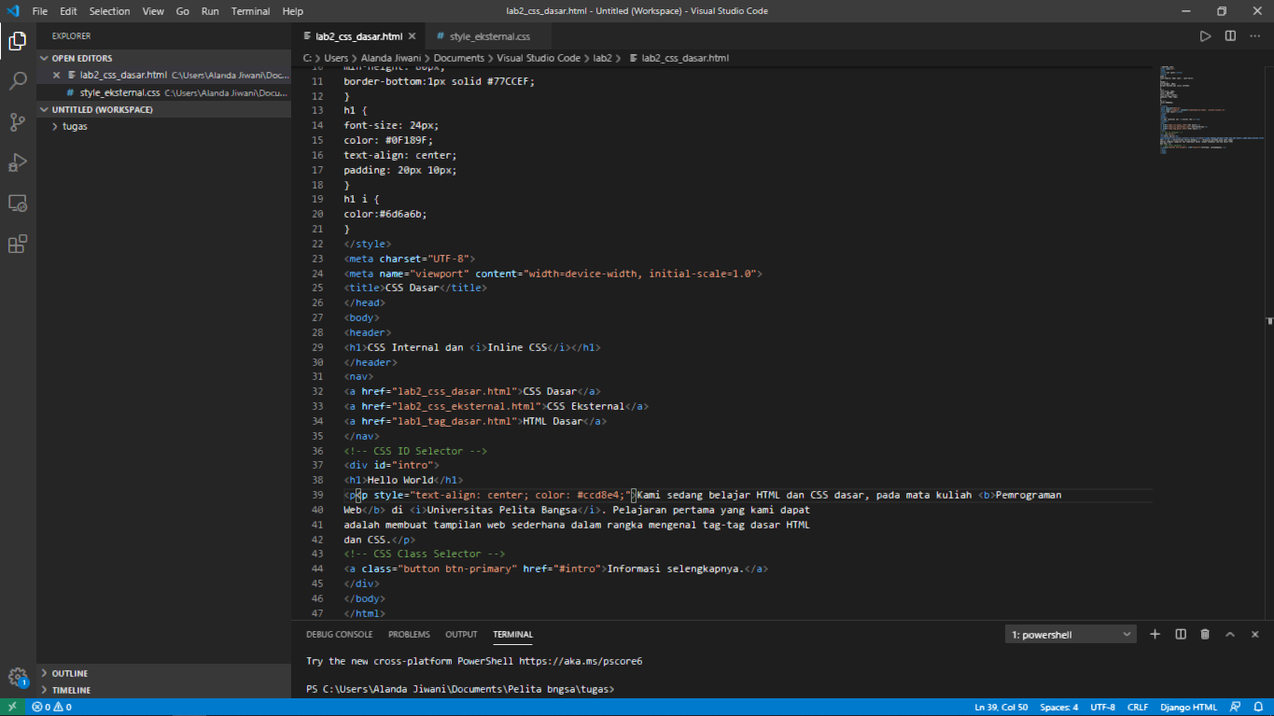Viewport: 1274px width, 716px height.
Task: Change language mode via Django HTML
Action: [x=1188, y=707]
